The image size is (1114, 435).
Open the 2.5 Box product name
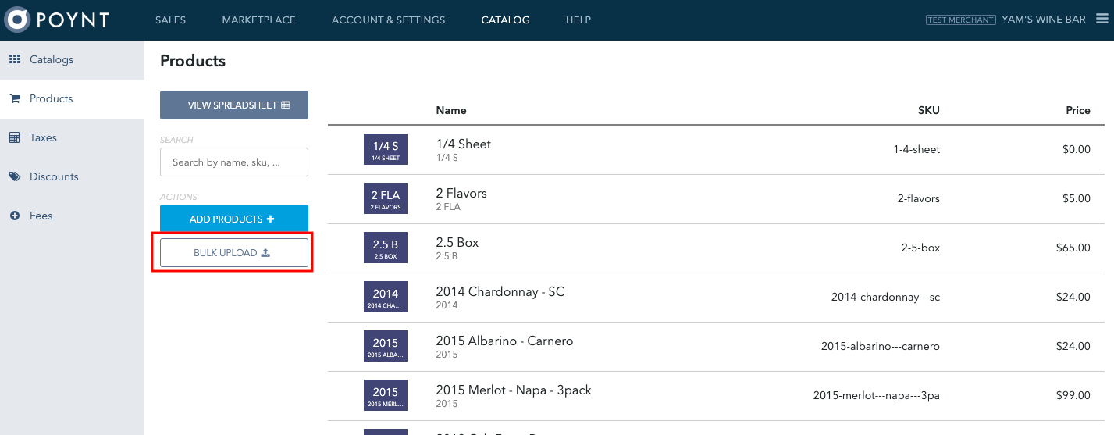pos(457,242)
